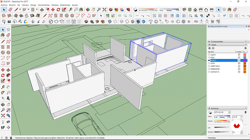Image resolution: width=250 pixels, height=140 pixels.
Task: Open the Extensiones menu
Action: [x=65, y=5]
